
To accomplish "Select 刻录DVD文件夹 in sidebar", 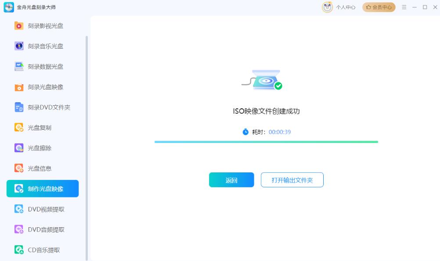I will 43,107.
